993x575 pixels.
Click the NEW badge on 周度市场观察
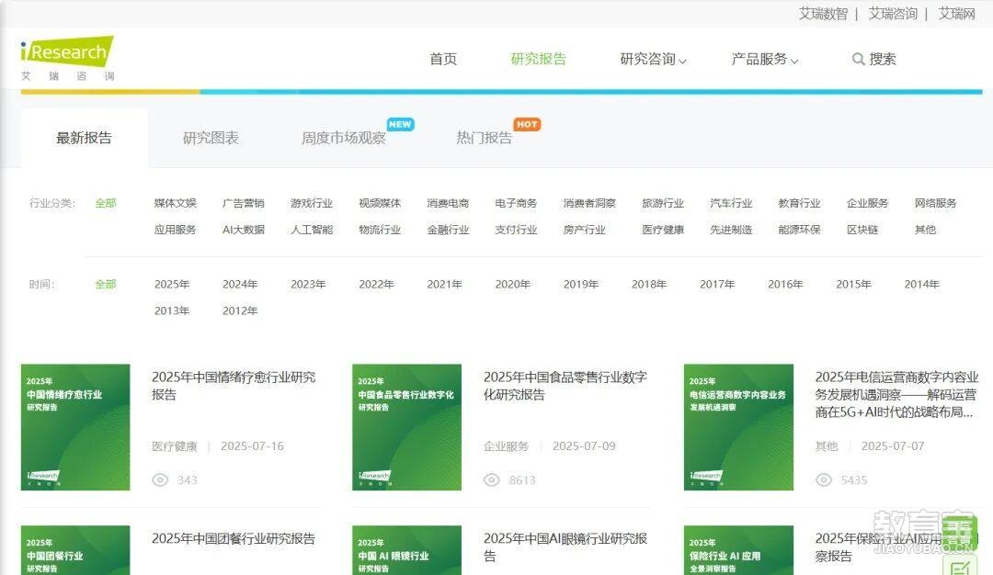pyautogui.click(x=399, y=122)
